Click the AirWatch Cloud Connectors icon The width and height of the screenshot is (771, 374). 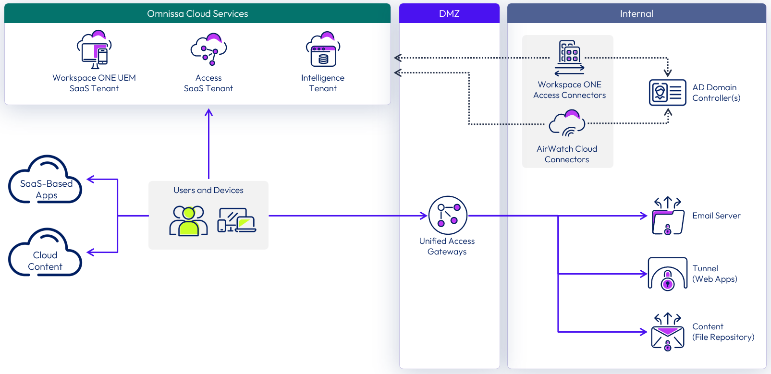pyautogui.click(x=567, y=123)
